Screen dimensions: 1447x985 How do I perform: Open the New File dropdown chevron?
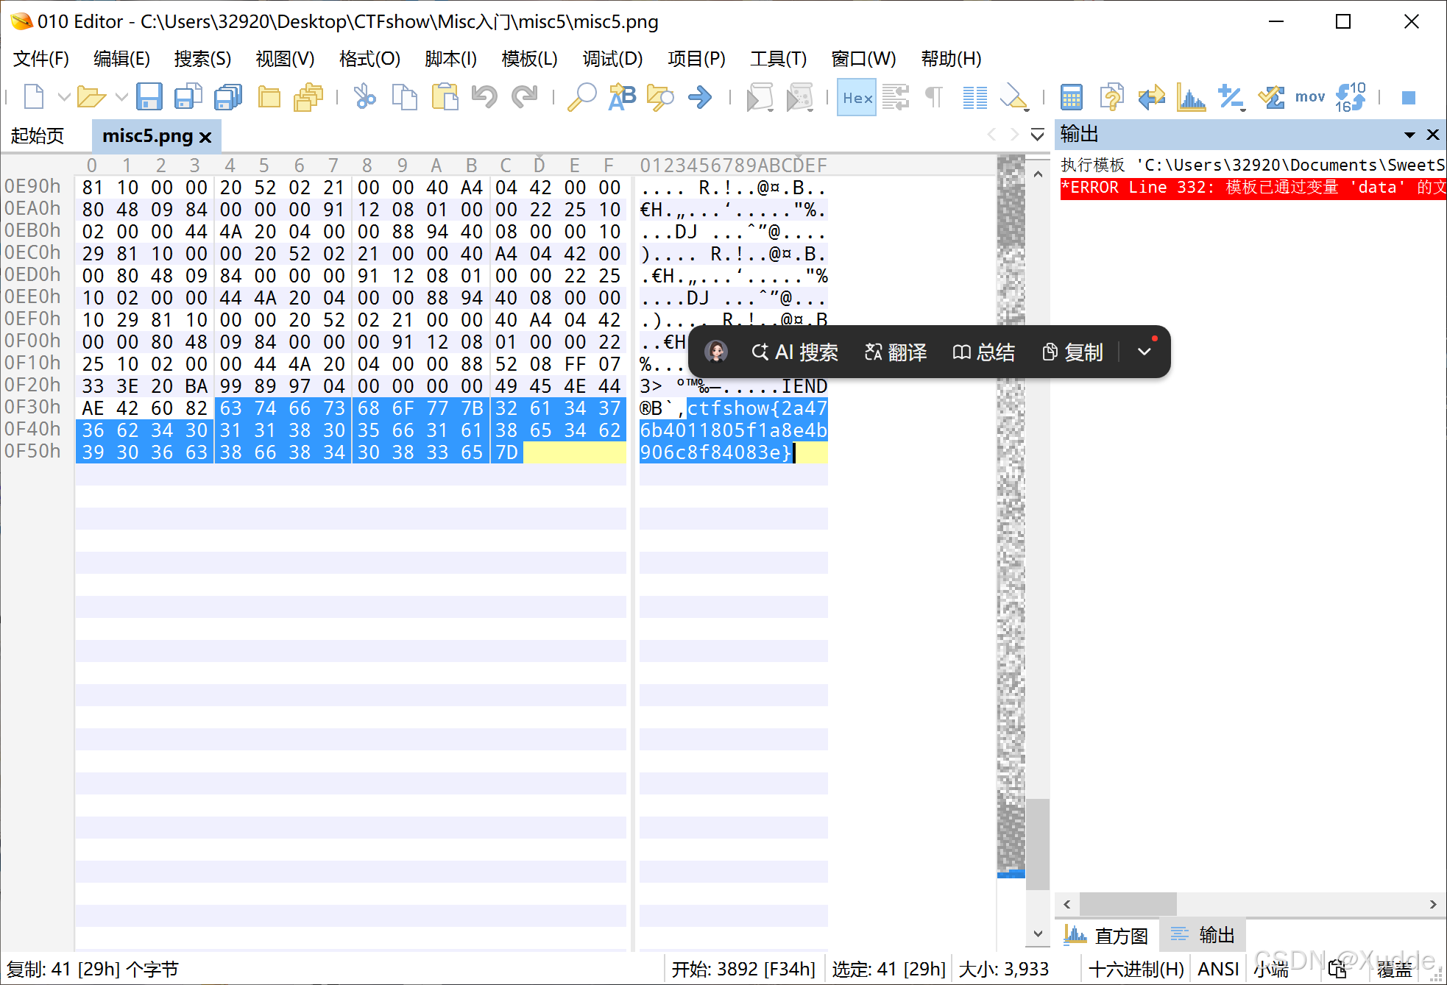tap(63, 96)
